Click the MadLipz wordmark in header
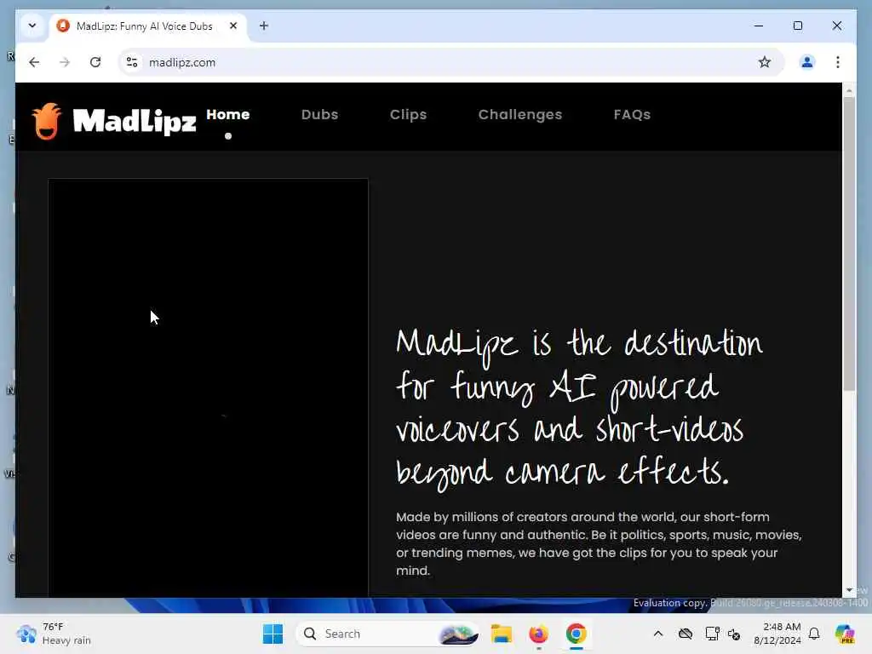Screen dimensions: 872x654 tap(135, 121)
